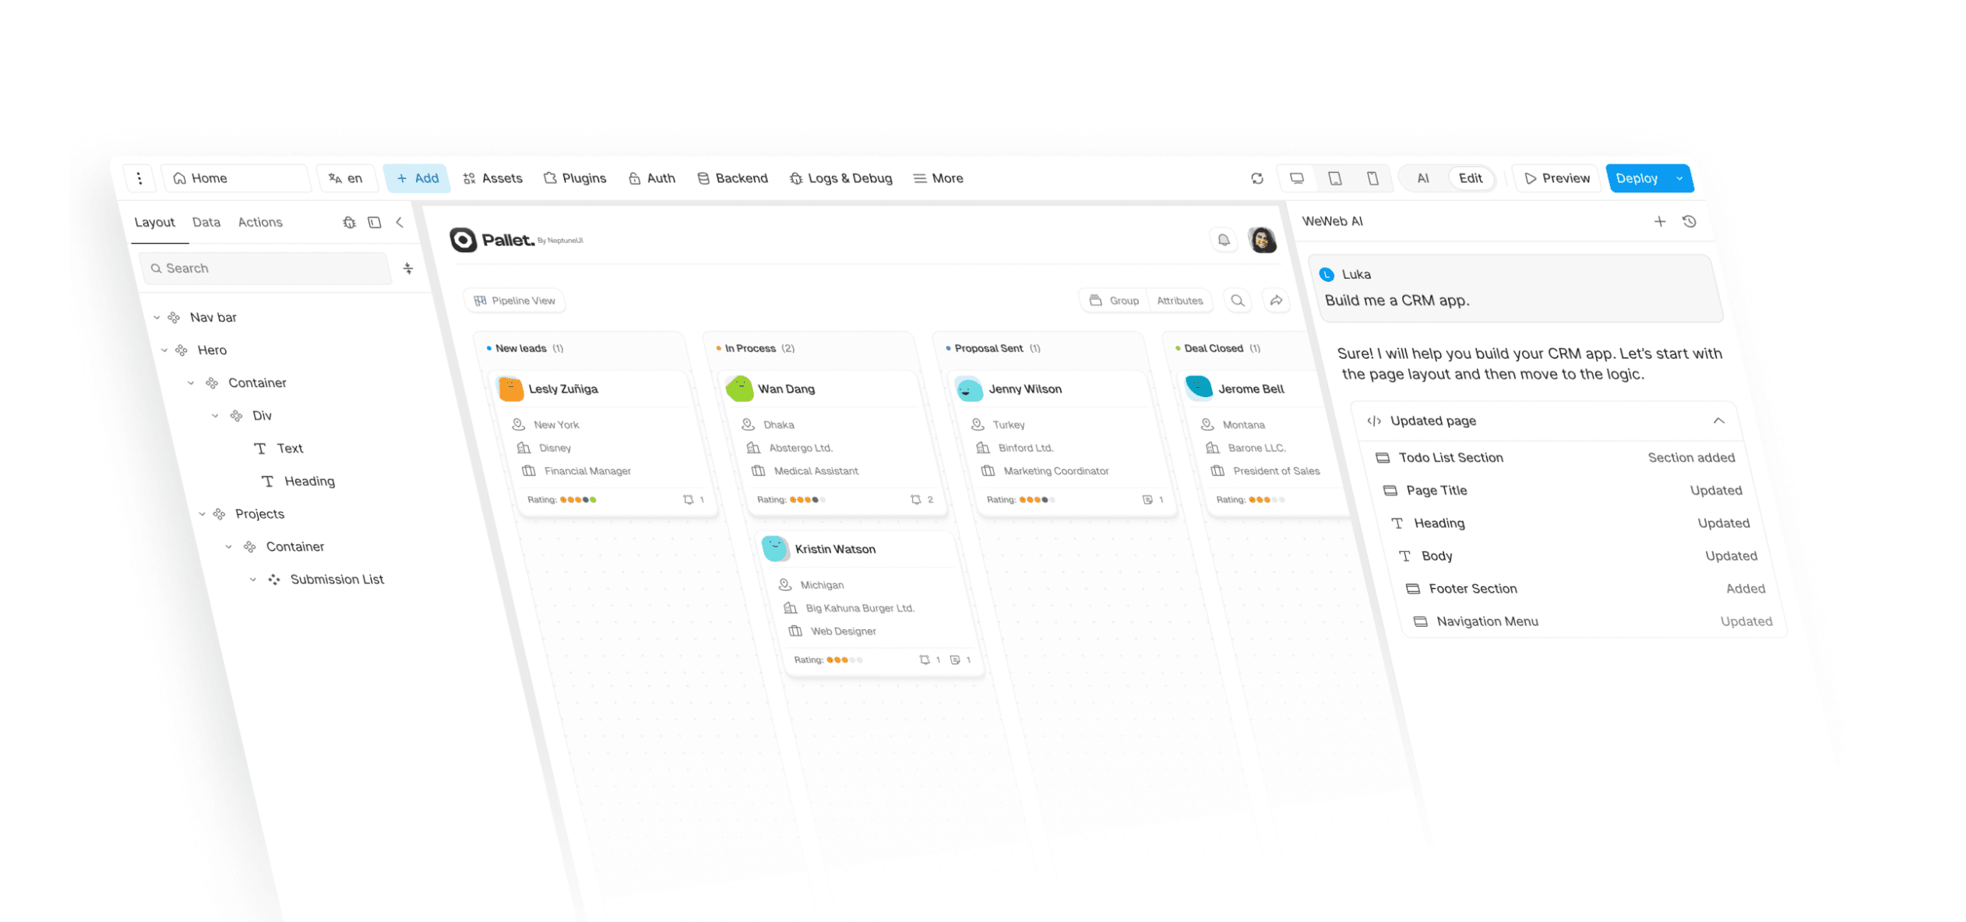Click the debug bug icon in the Layout panel

pos(349,222)
